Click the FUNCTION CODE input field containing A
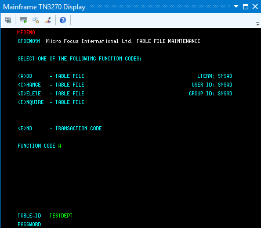 point(60,146)
